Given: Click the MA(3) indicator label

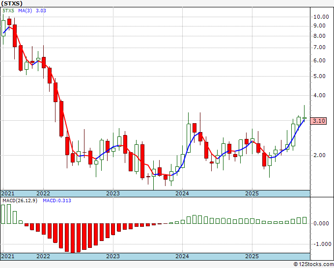Looking at the screenshot, I should click(x=25, y=11).
